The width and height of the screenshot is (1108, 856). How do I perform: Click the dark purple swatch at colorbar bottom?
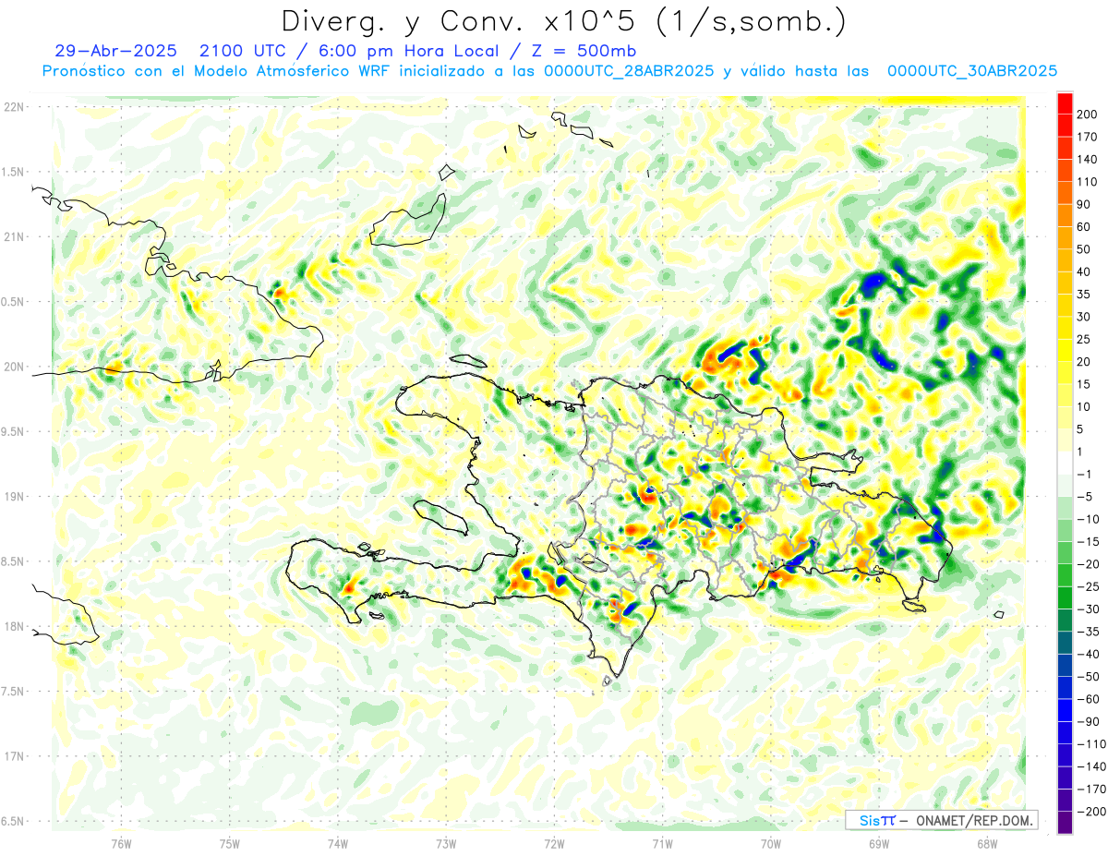coord(1065,823)
